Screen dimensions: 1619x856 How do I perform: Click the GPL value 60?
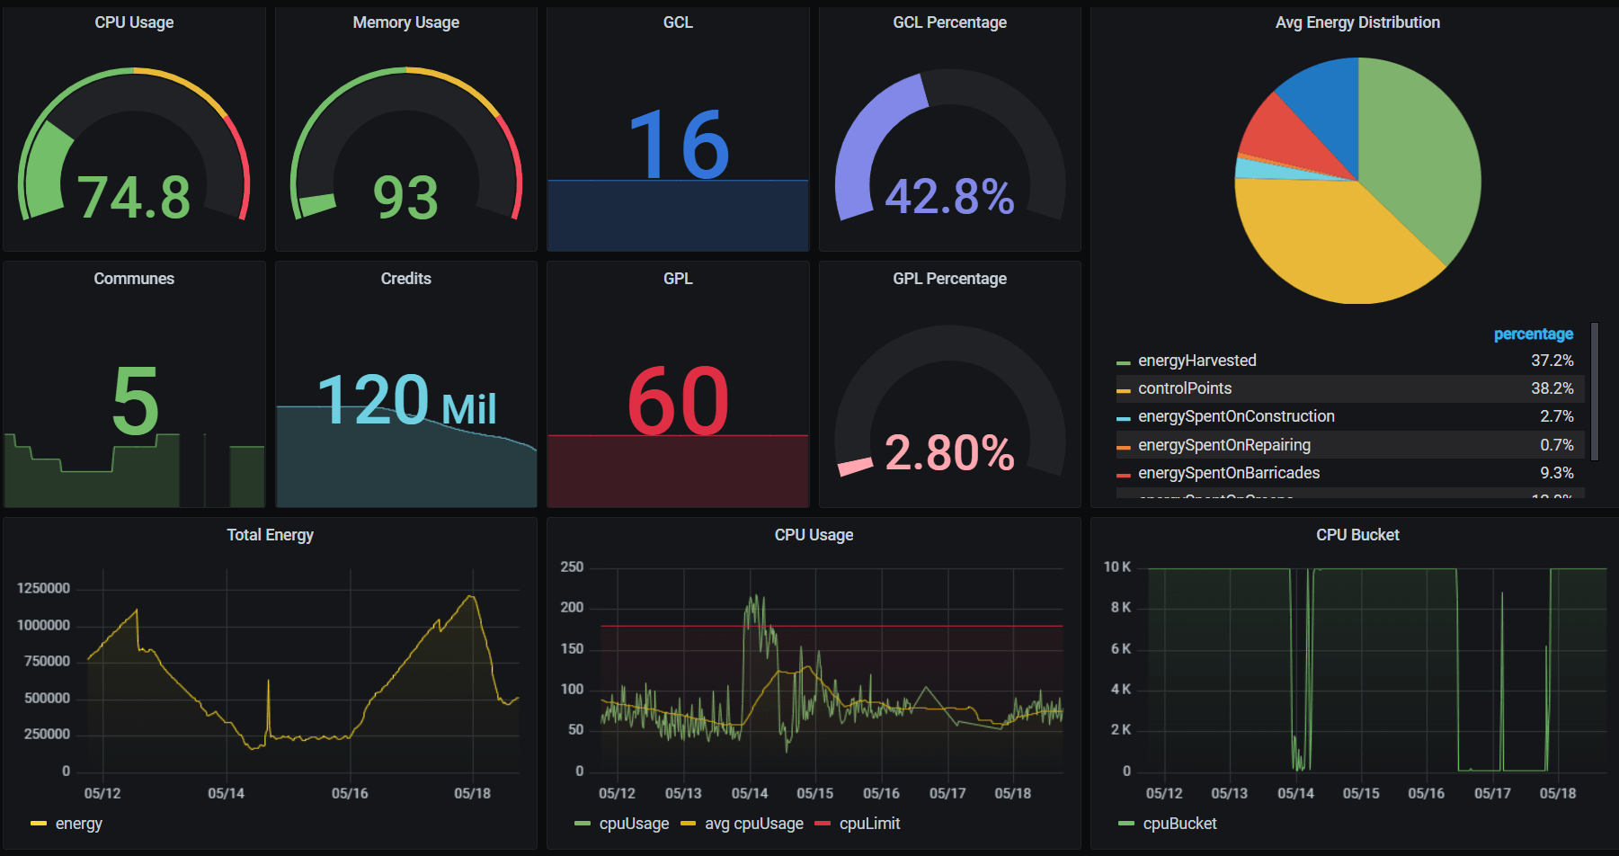click(678, 401)
